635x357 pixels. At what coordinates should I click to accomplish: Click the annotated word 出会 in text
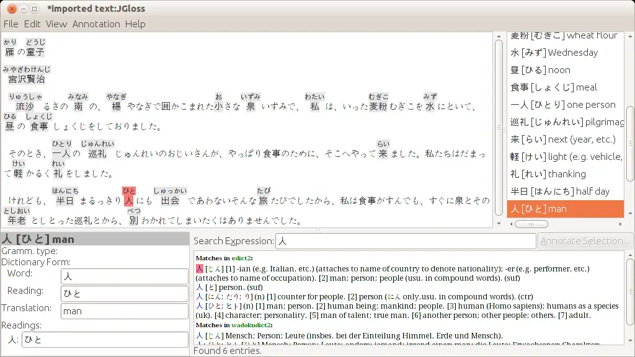[170, 201]
